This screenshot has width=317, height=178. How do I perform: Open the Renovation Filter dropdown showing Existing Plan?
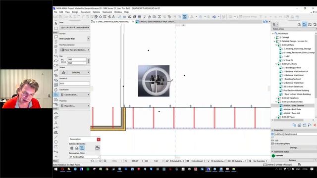85,157
